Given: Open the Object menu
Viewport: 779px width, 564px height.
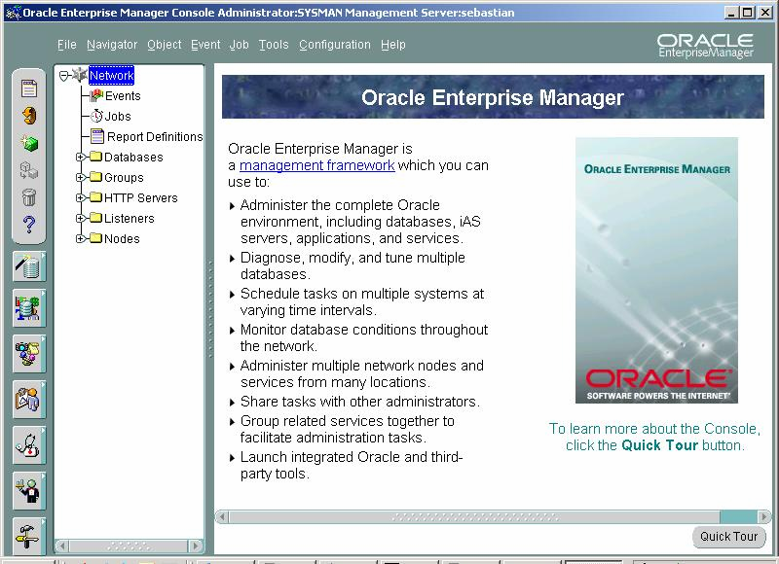Looking at the screenshot, I should click(x=164, y=45).
